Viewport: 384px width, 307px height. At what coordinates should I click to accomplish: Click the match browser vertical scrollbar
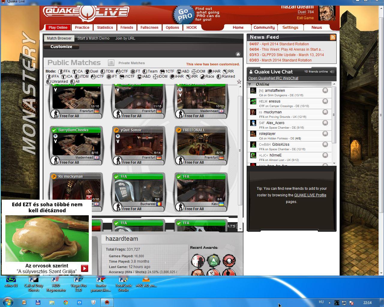click(240, 150)
